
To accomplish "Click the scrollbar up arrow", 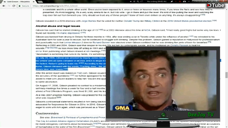I will pos(227,10).
